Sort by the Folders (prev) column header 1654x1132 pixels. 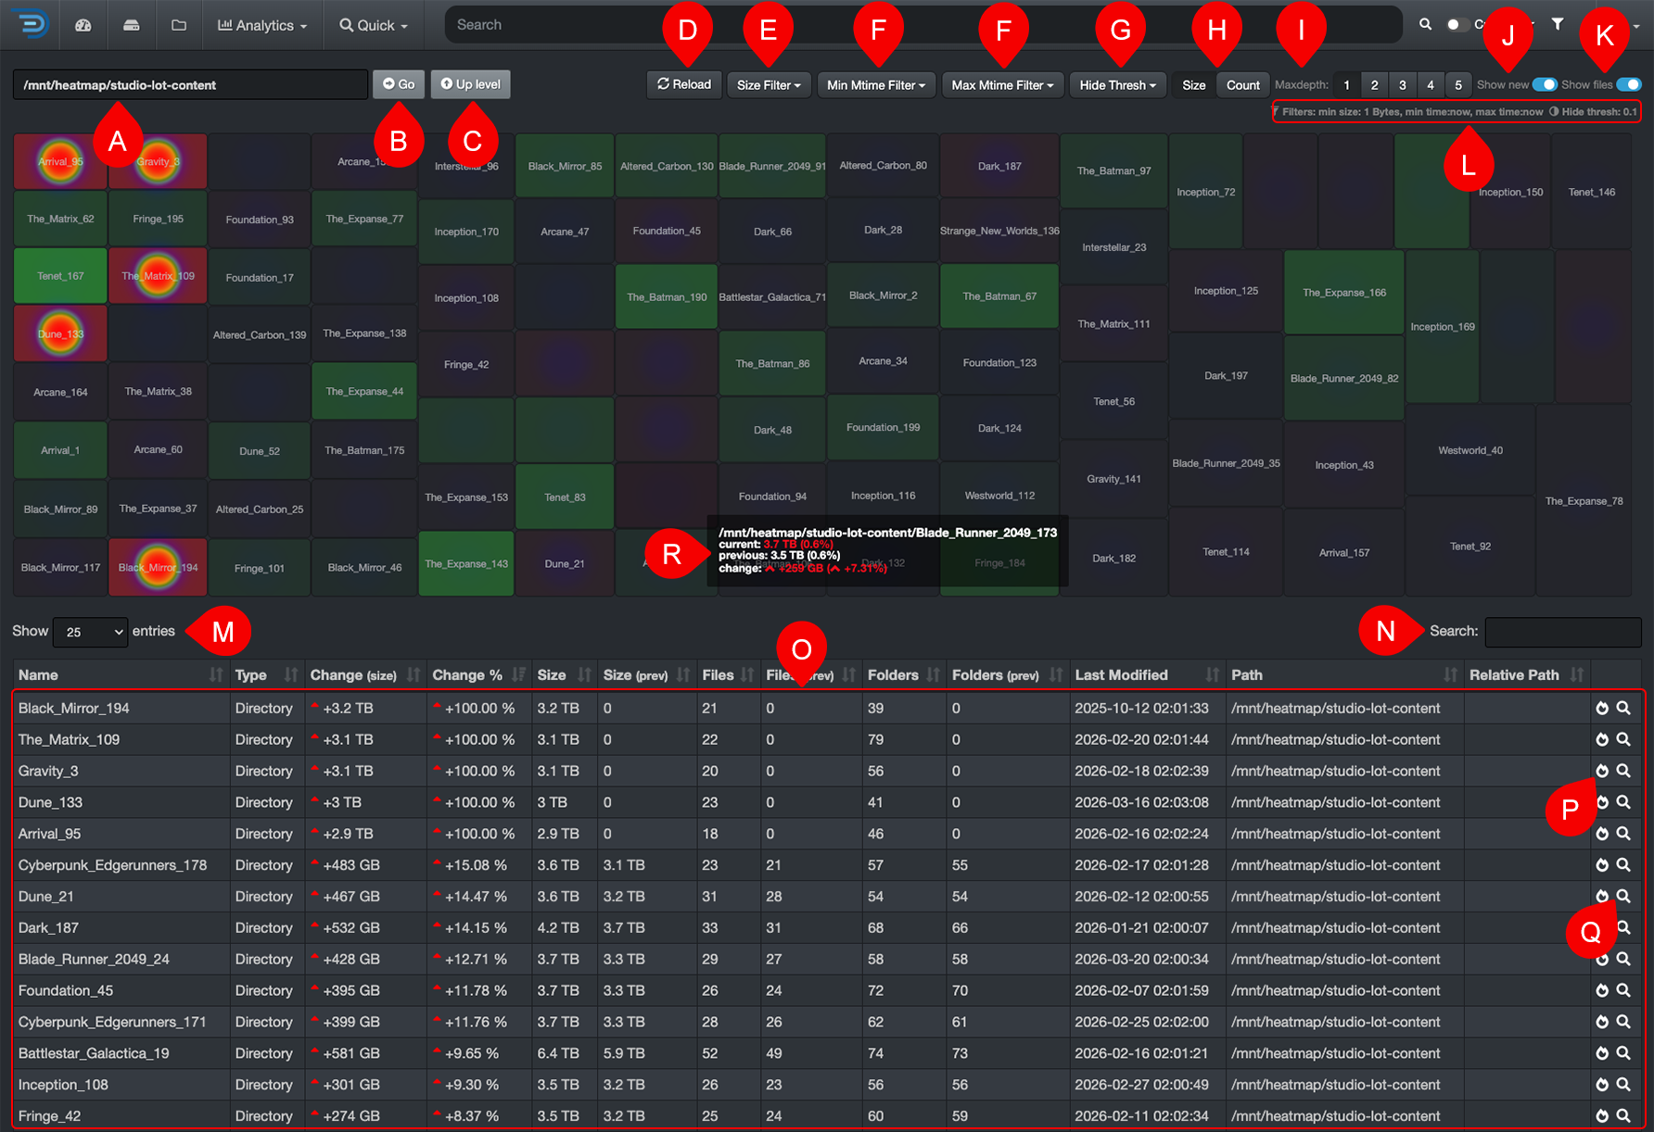(1007, 675)
